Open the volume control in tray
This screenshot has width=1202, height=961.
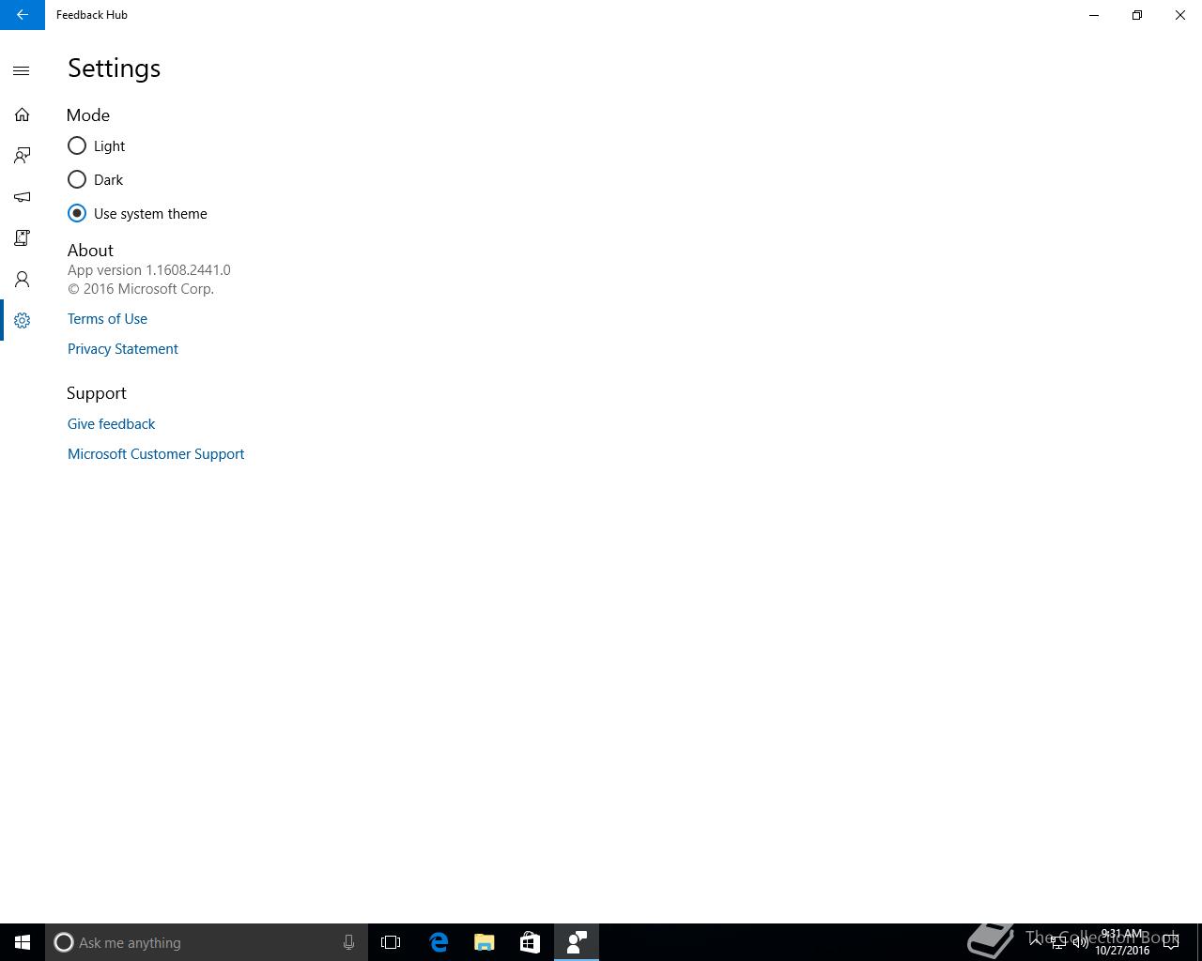coord(1081,942)
